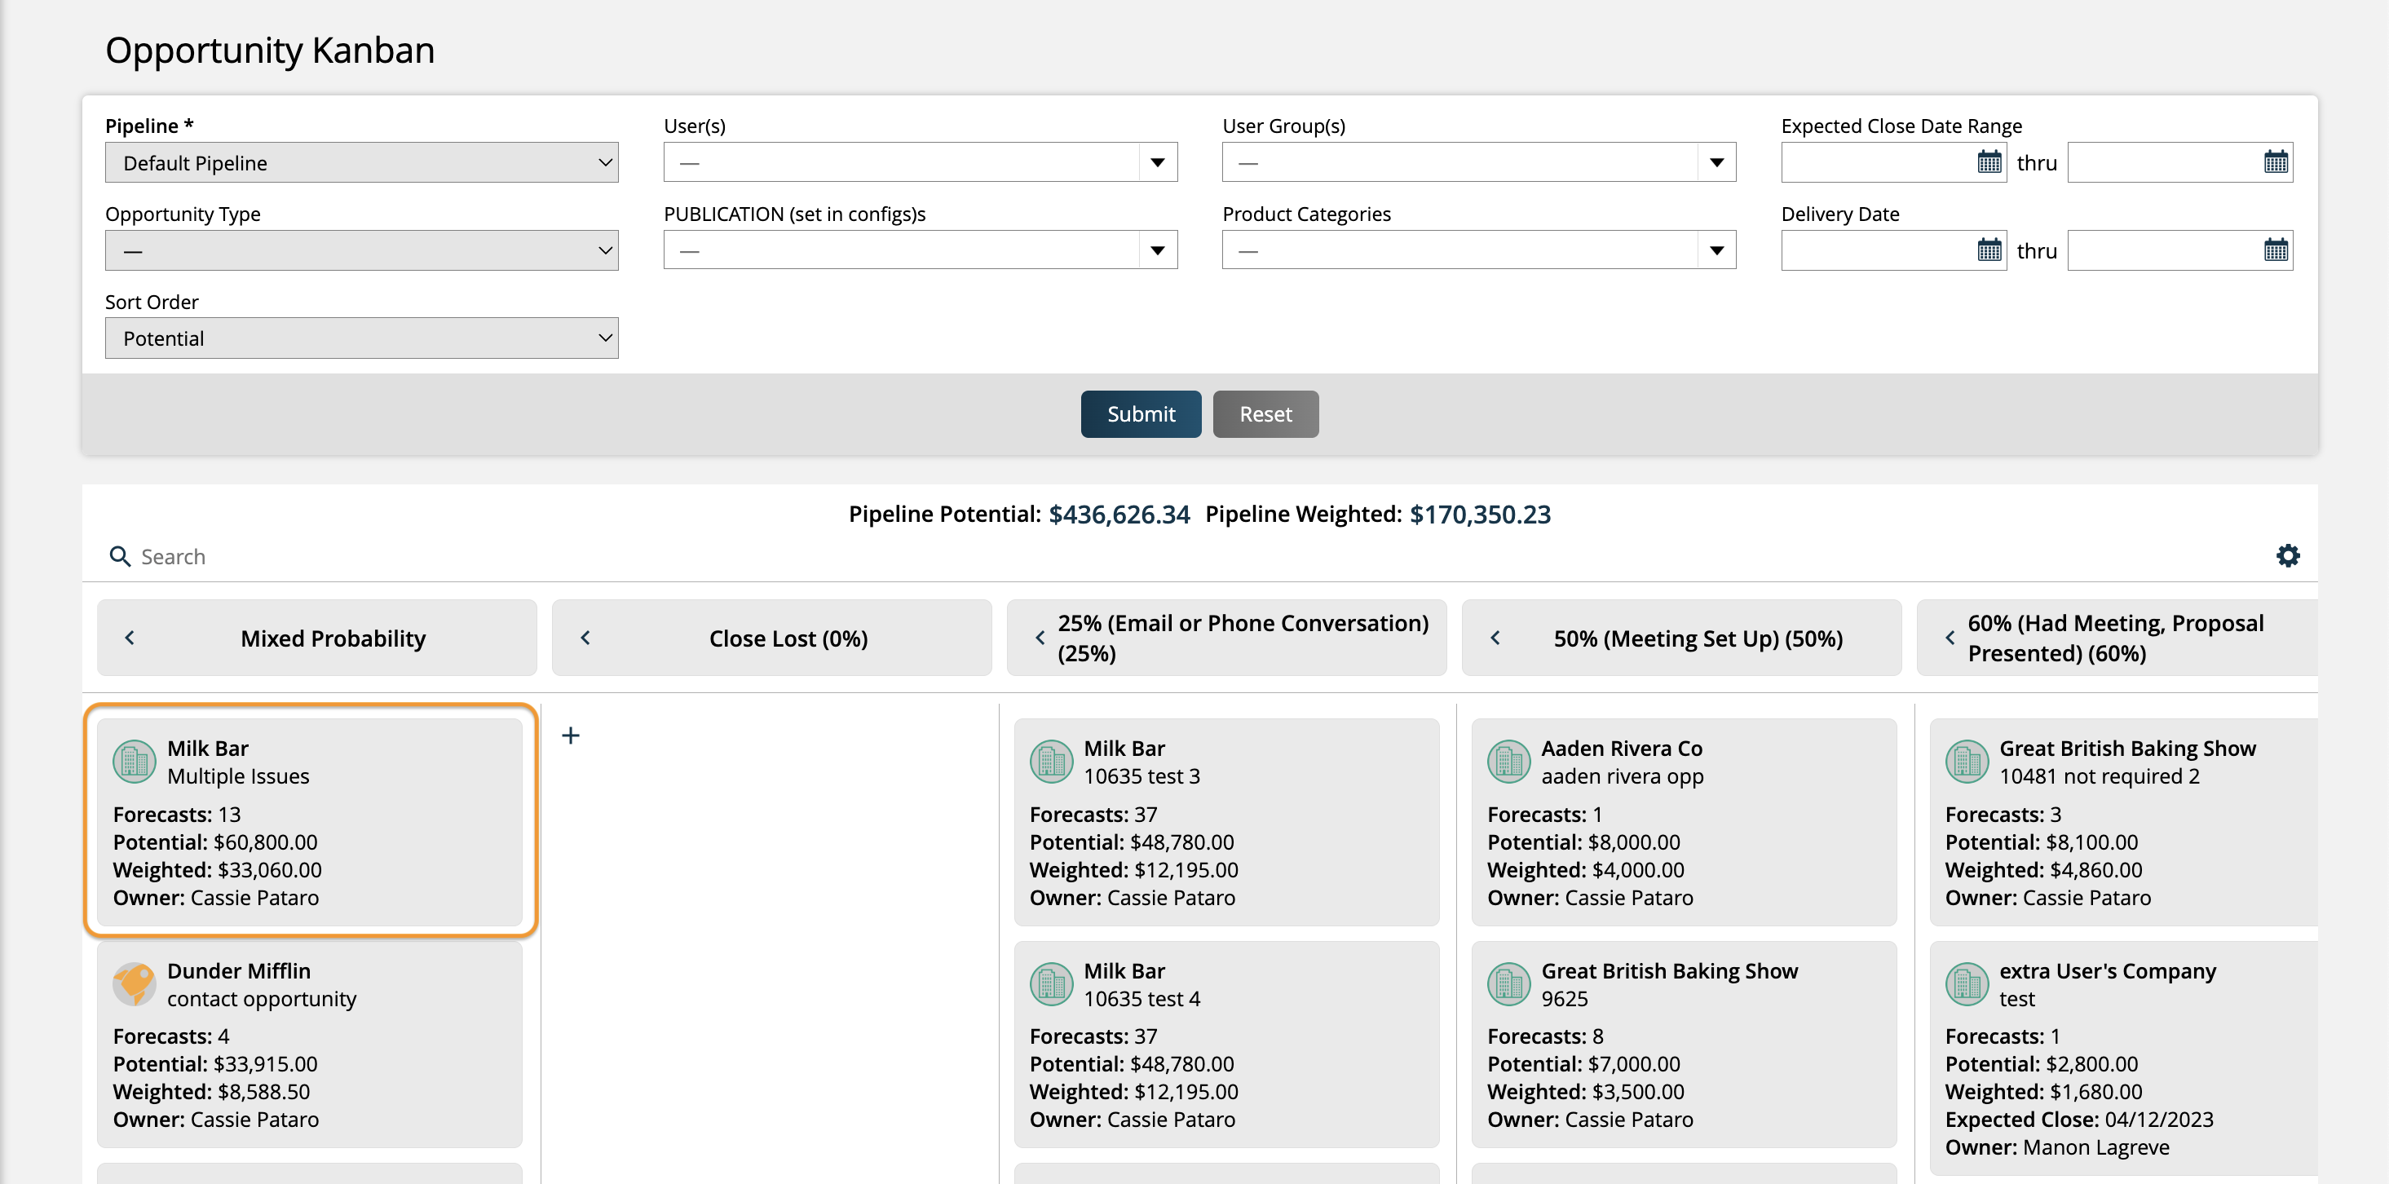Click Owner Manon Lagreve text
The image size is (2389, 1184).
click(2096, 1147)
